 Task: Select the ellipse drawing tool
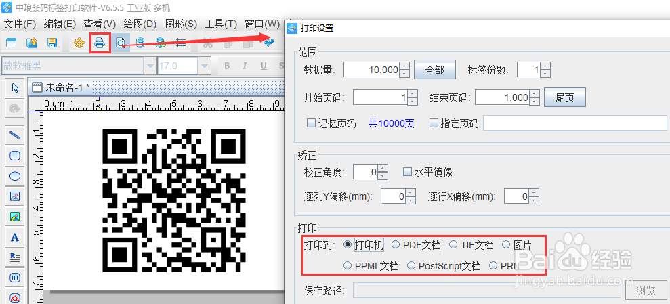[15, 176]
